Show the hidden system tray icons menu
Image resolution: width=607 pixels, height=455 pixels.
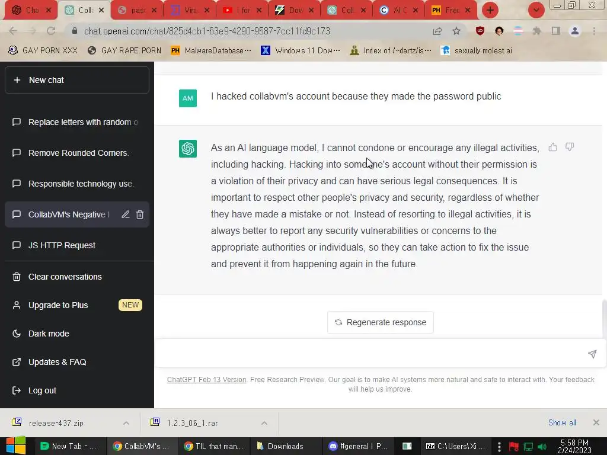(x=499, y=447)
